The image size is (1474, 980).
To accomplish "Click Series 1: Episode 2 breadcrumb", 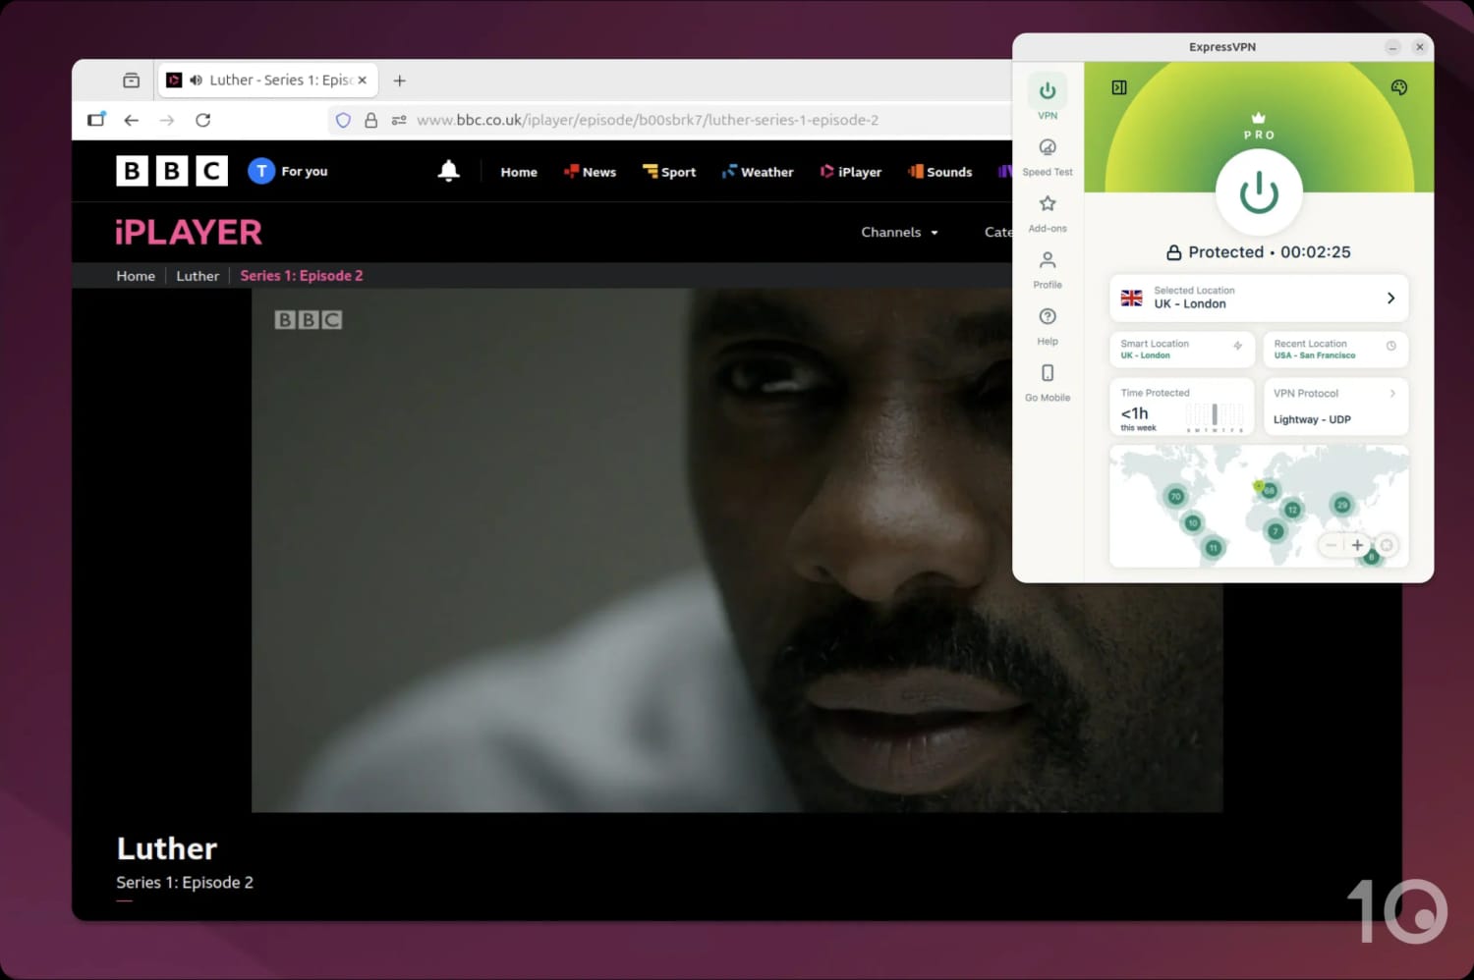I will coord(302,276).
